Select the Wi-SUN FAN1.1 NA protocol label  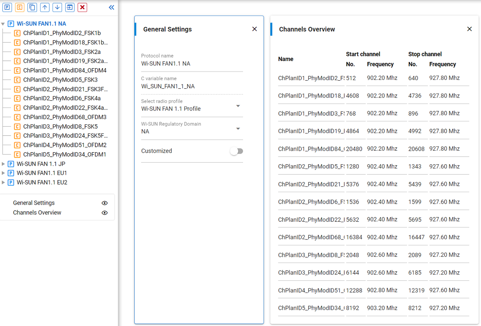[x=41, y=24]
